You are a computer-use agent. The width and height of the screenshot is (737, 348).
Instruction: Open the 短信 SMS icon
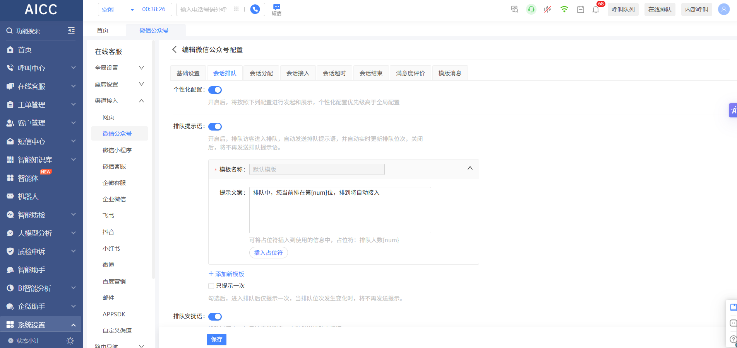[x=276, y=10]
